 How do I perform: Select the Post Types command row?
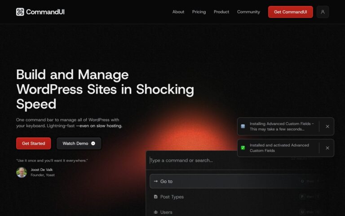225,197
